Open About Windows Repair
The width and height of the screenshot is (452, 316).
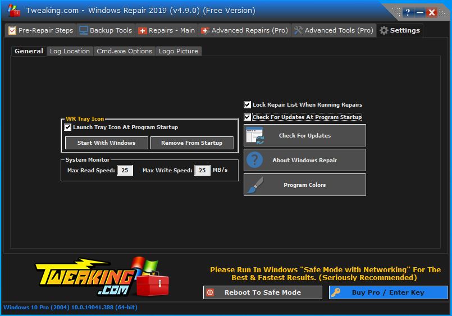click(305, 160)
